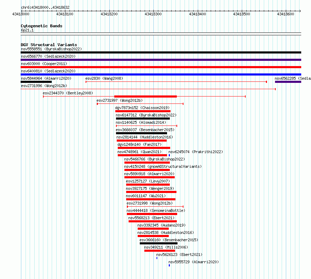The height and width of the screenshot is (279, 311).
Task: Open nsv5890918 (Almarri2020) label
Action: pos(149,174)
